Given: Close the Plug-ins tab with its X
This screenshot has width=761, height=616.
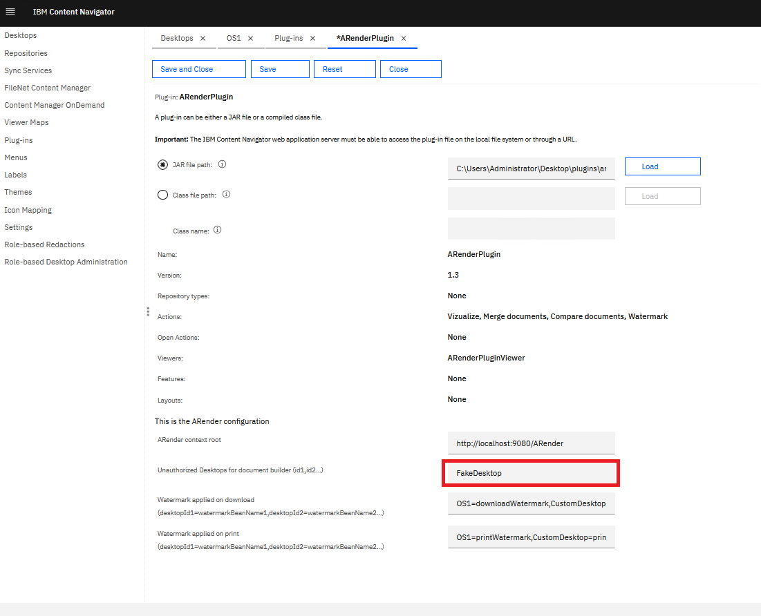Looking at the screenshot, I should pyautogui.click(x=312, y=39).
